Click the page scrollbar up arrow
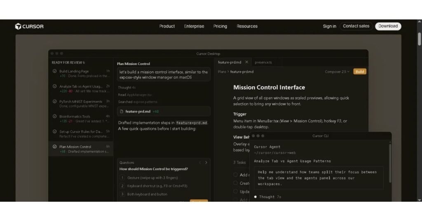Viewport: 422px width, 221px height. [x=419, y=21]
